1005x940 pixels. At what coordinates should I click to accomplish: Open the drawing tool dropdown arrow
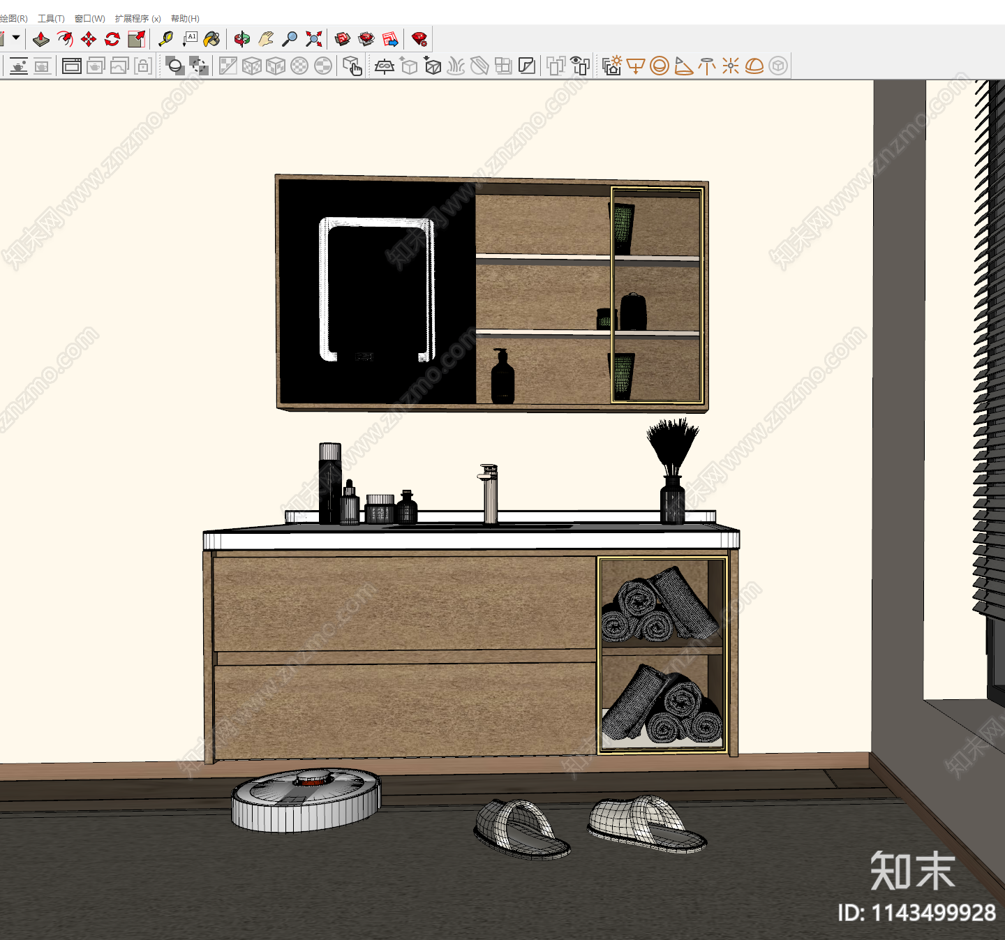coord(16,38)
